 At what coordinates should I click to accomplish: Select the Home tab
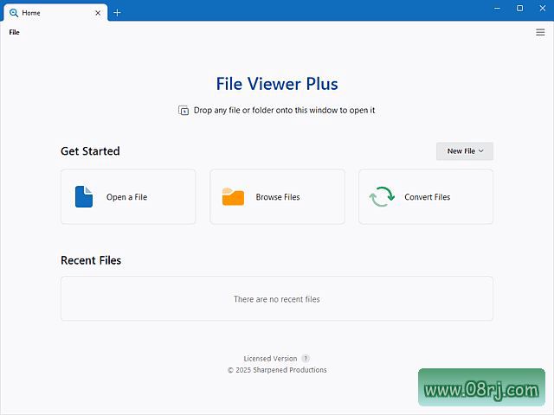43,13
